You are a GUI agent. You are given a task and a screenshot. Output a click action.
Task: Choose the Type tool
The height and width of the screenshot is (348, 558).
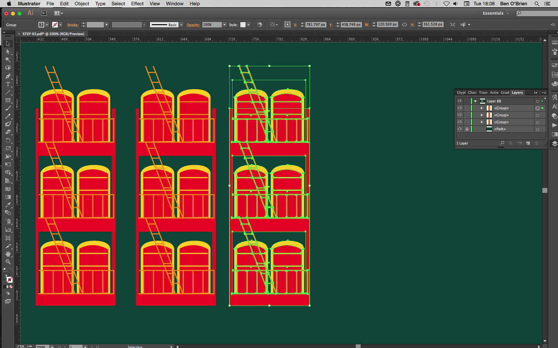tap(8, 84)
